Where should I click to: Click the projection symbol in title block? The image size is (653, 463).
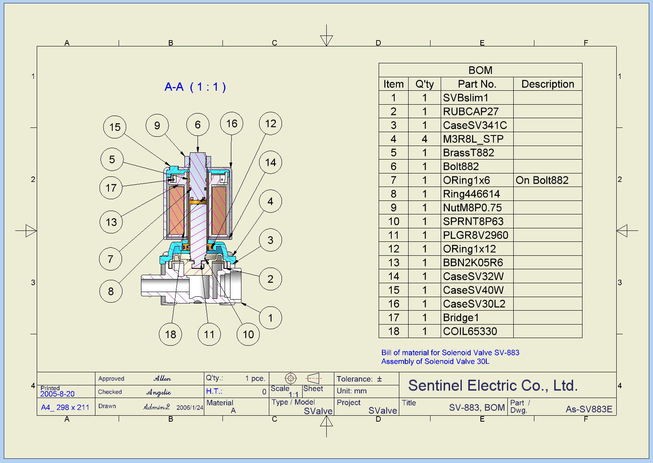click(x=303, y=378)
